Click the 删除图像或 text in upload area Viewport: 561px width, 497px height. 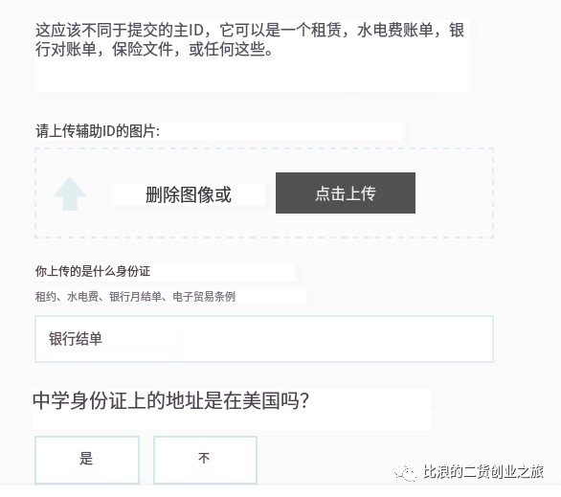pos(189,195)
